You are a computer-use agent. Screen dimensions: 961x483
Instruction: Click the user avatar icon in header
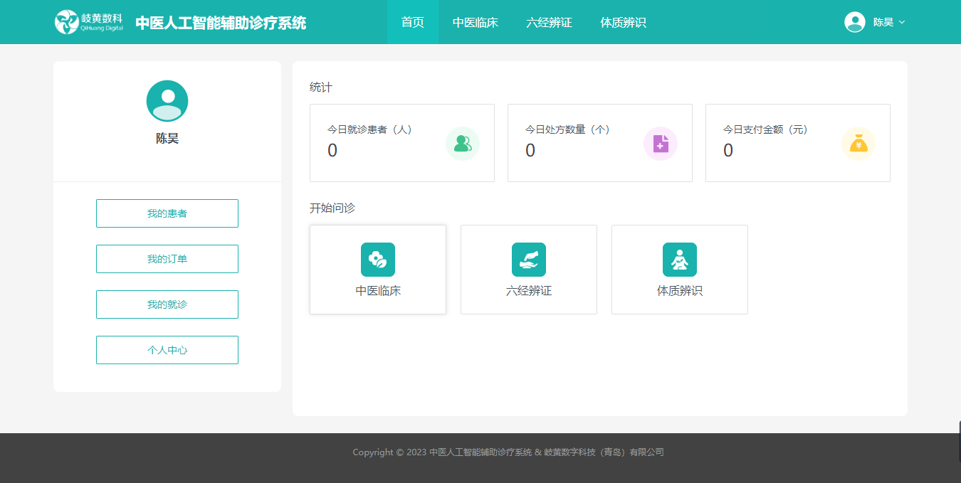click(x=854, y=22)
